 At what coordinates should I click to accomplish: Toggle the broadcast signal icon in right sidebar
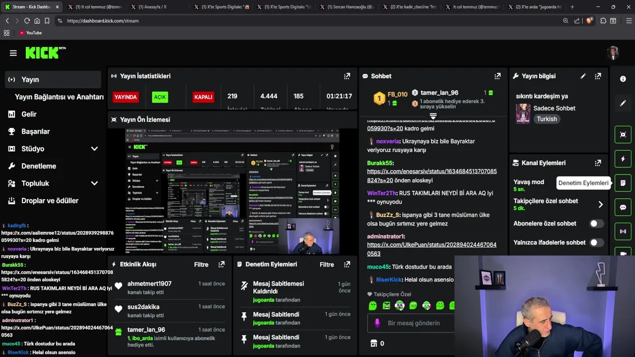[623, 232]
